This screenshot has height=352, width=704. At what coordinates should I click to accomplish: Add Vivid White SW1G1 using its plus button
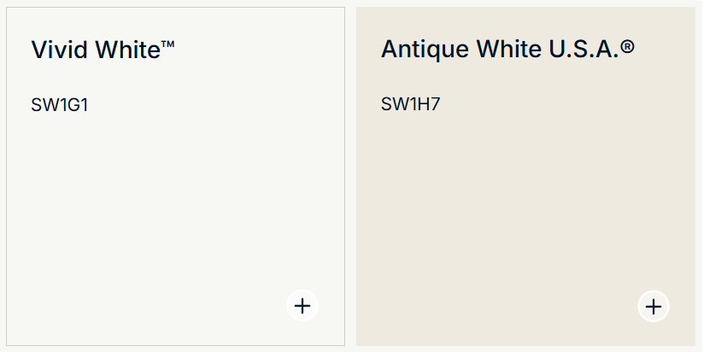click(302, 305)
